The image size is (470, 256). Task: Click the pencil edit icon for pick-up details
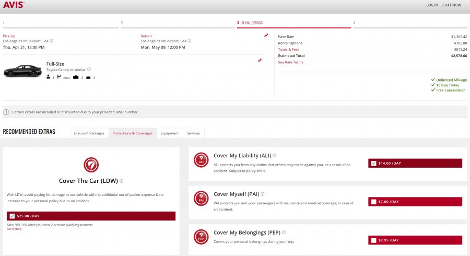pyautogui.click(x=266, y=36)
